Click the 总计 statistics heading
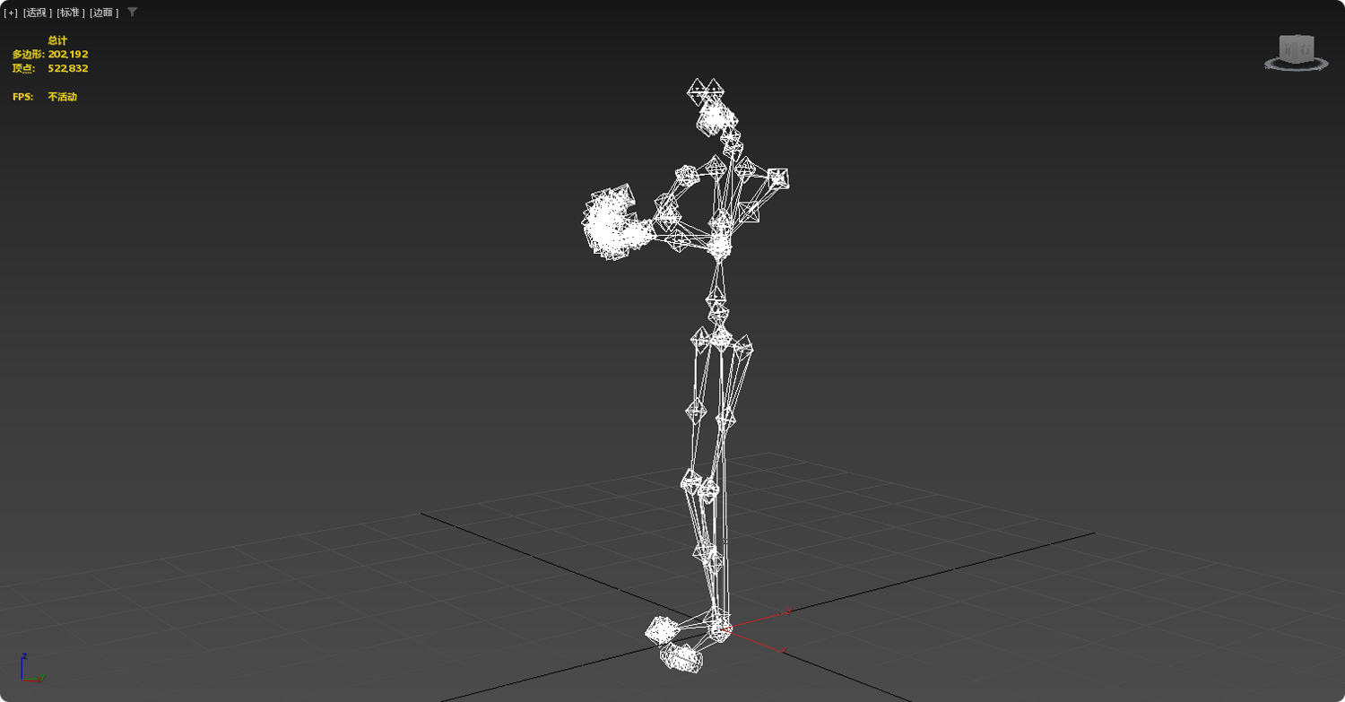The image size is (1345, 702). (57, 40)
